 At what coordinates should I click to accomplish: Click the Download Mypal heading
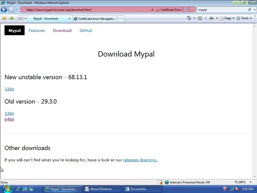(126, 54)
